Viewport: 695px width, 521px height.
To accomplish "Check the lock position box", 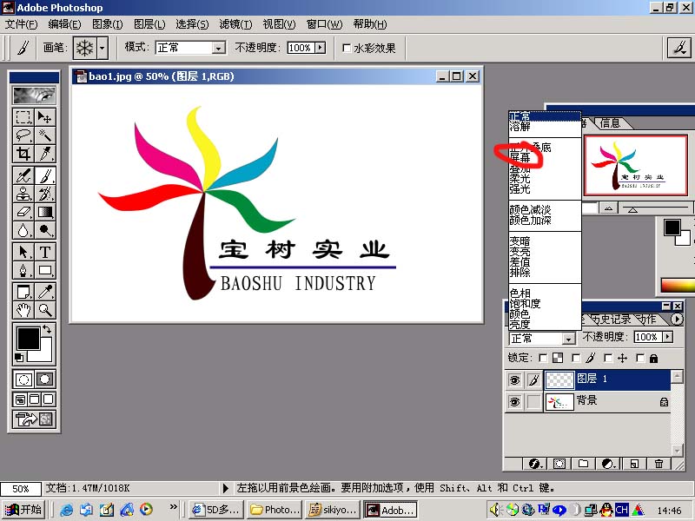I will tap(608, 358).
